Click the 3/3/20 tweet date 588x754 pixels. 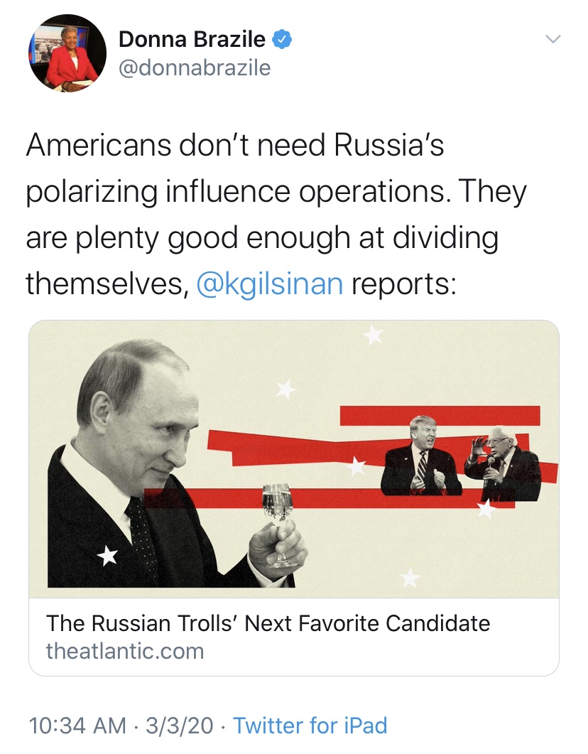(x=179, y=726)
